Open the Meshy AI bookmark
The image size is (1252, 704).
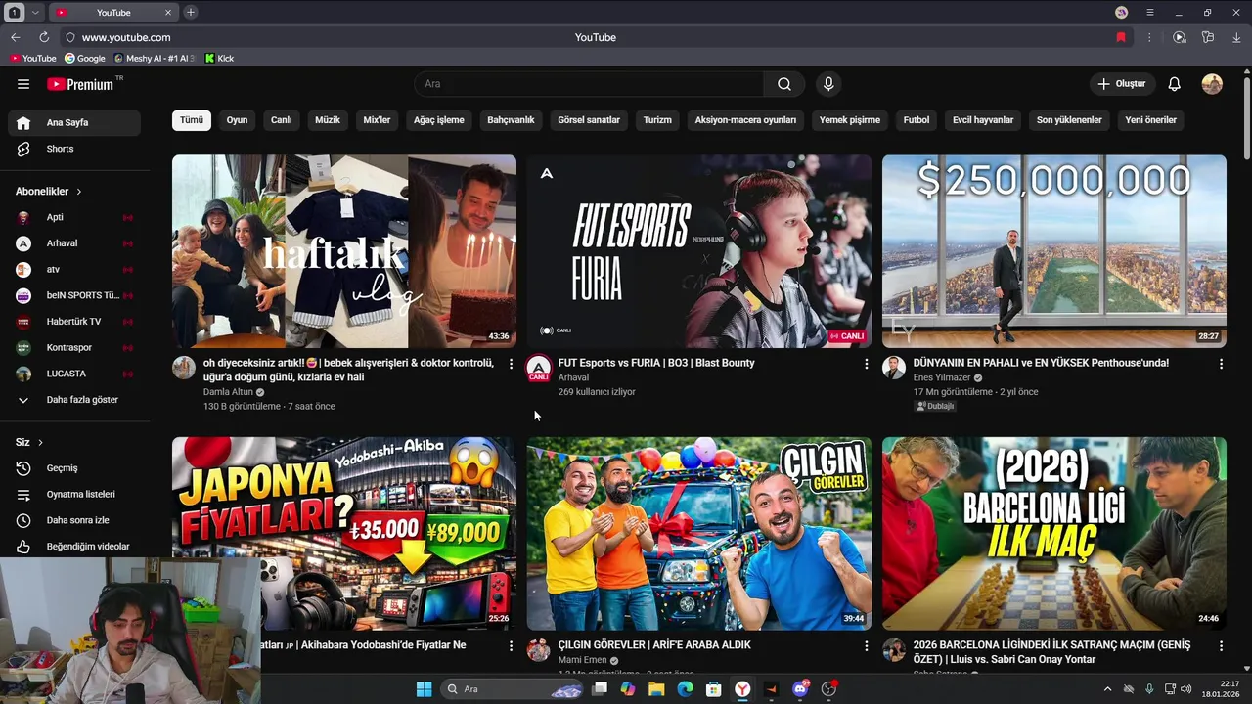coord(155,59)
